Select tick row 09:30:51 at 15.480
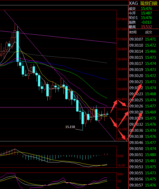The image size is (159, 189). [143, 155]
